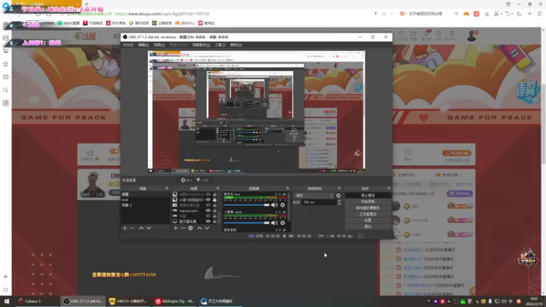The image size is (546, 307).
Task: Open Windows Start menu
Action: coord(6,301)
